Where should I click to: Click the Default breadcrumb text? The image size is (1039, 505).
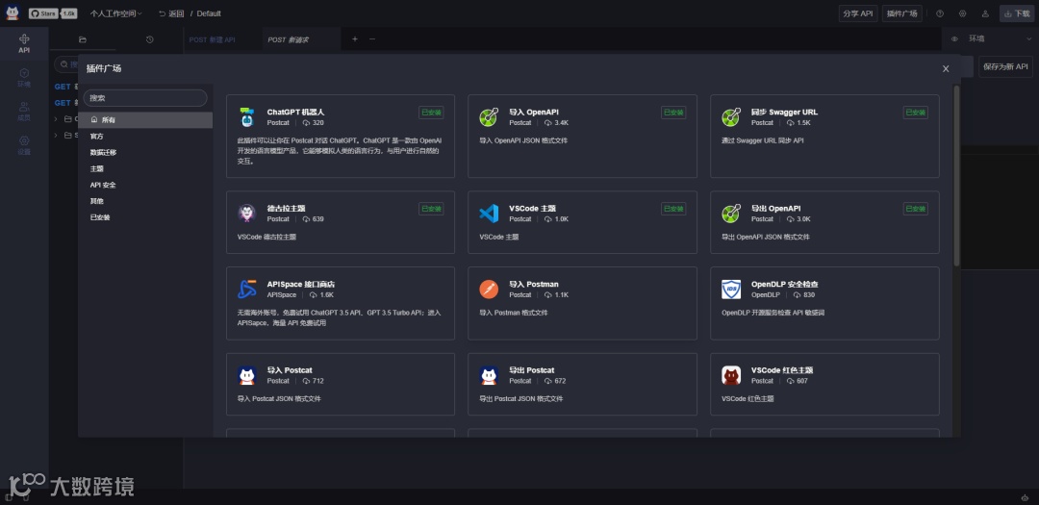[x=209, y=13]
